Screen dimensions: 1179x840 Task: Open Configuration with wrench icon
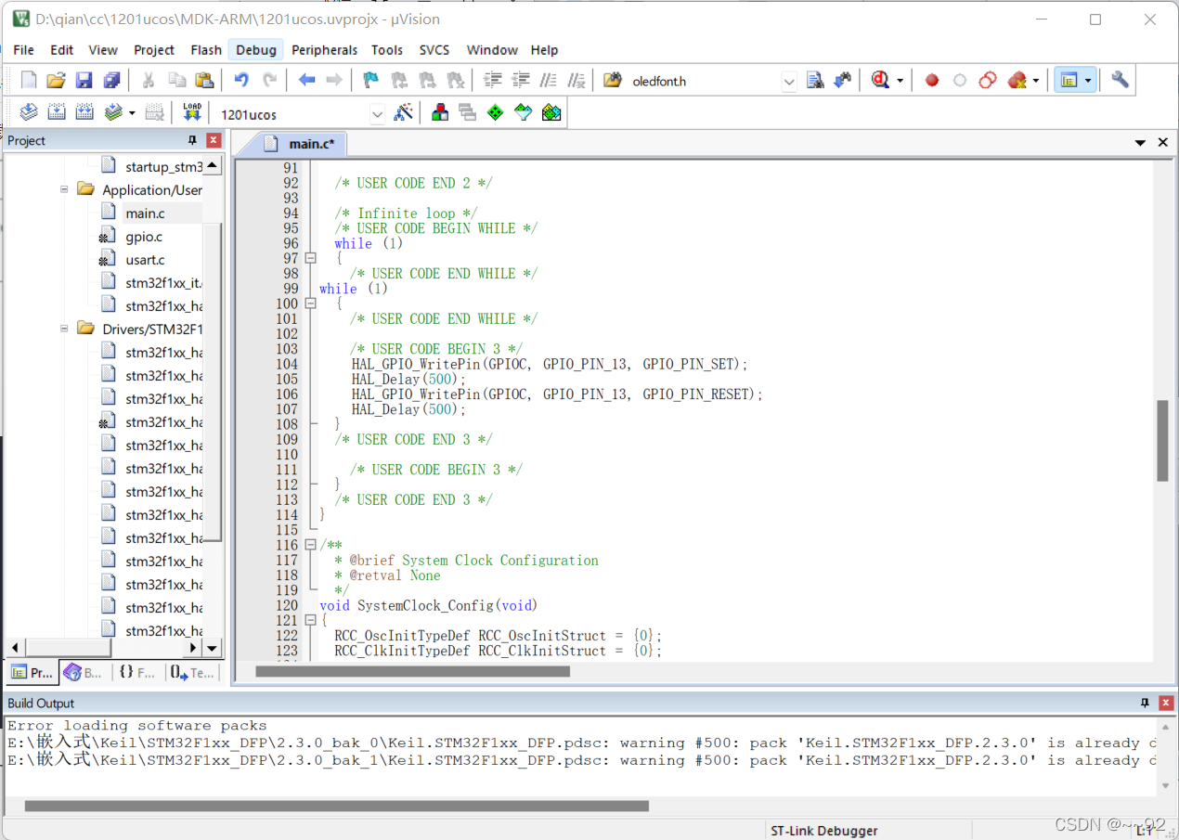[x=1120, y=81]
